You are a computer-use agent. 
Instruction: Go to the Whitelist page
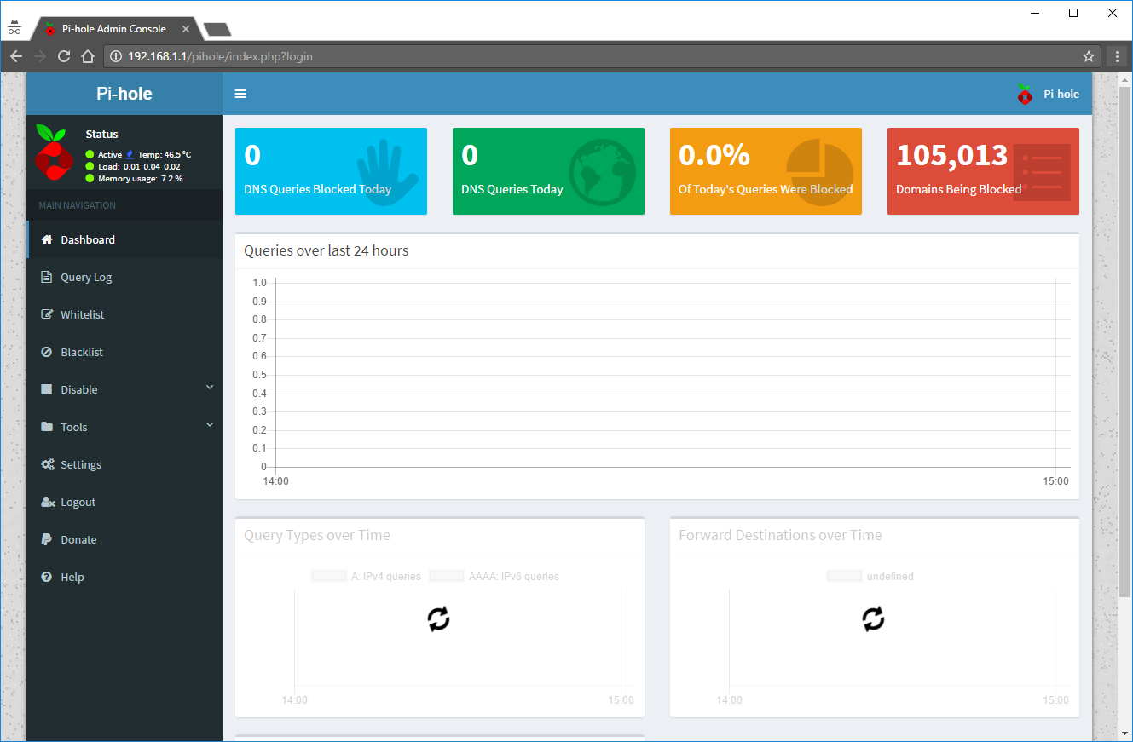click(x=124, y=314)
